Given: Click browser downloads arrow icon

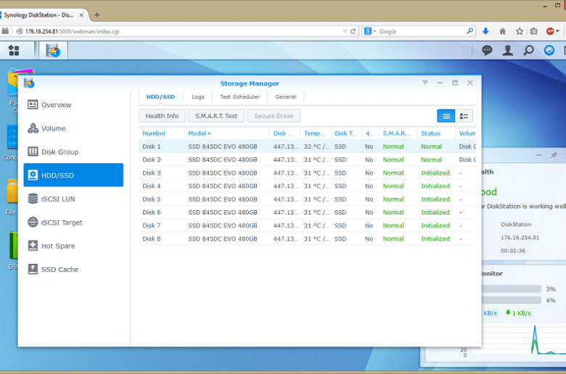Looking at the screenshot, I should [485, 31].
